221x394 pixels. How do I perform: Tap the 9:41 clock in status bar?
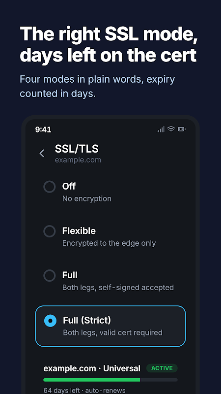pyautogui.click(x=43, y=130)
